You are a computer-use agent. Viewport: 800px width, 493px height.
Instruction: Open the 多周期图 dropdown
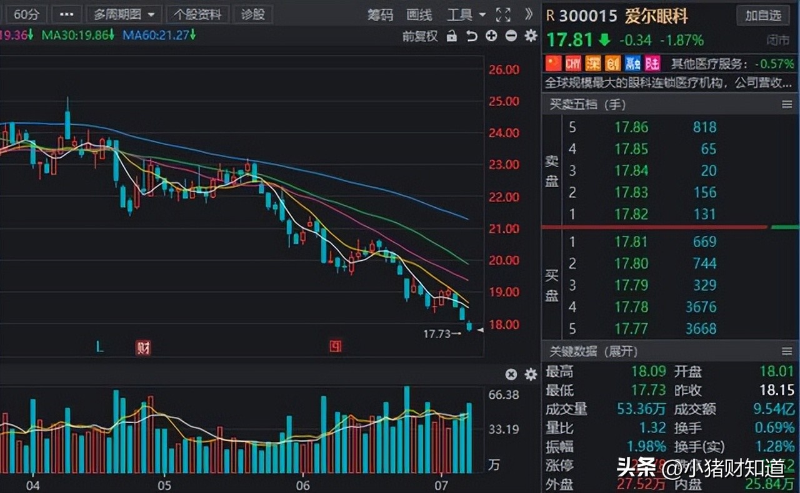click(123, 14)
